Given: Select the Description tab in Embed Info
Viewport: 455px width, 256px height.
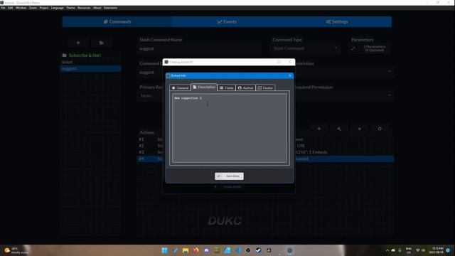Looking at the screenshot, I should point(204,87).
